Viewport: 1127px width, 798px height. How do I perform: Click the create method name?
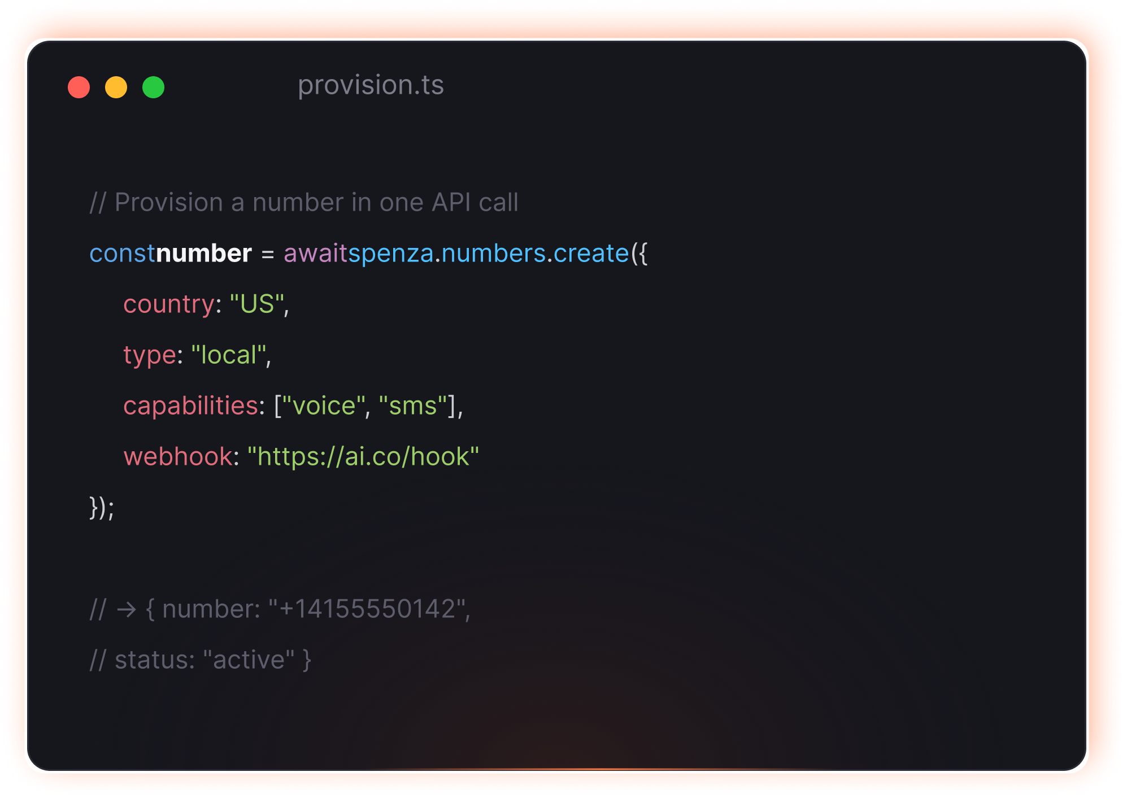coord(591,253)
